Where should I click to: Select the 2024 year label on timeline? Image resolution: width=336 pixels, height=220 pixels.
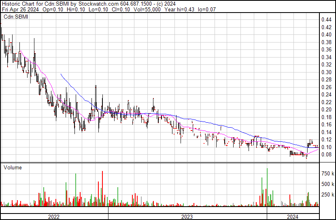(x=293, y=217)
